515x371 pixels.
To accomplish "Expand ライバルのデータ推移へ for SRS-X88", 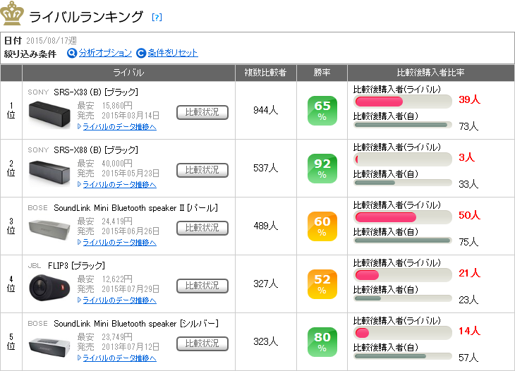I will tap(119, 185).
